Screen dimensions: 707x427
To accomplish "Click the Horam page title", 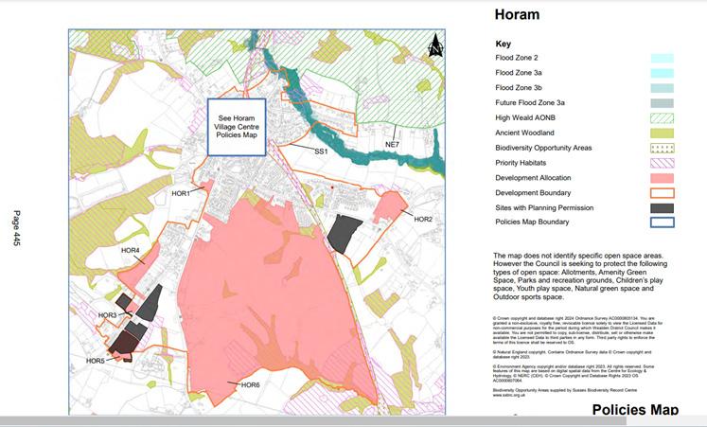I will tap(517, 14).
